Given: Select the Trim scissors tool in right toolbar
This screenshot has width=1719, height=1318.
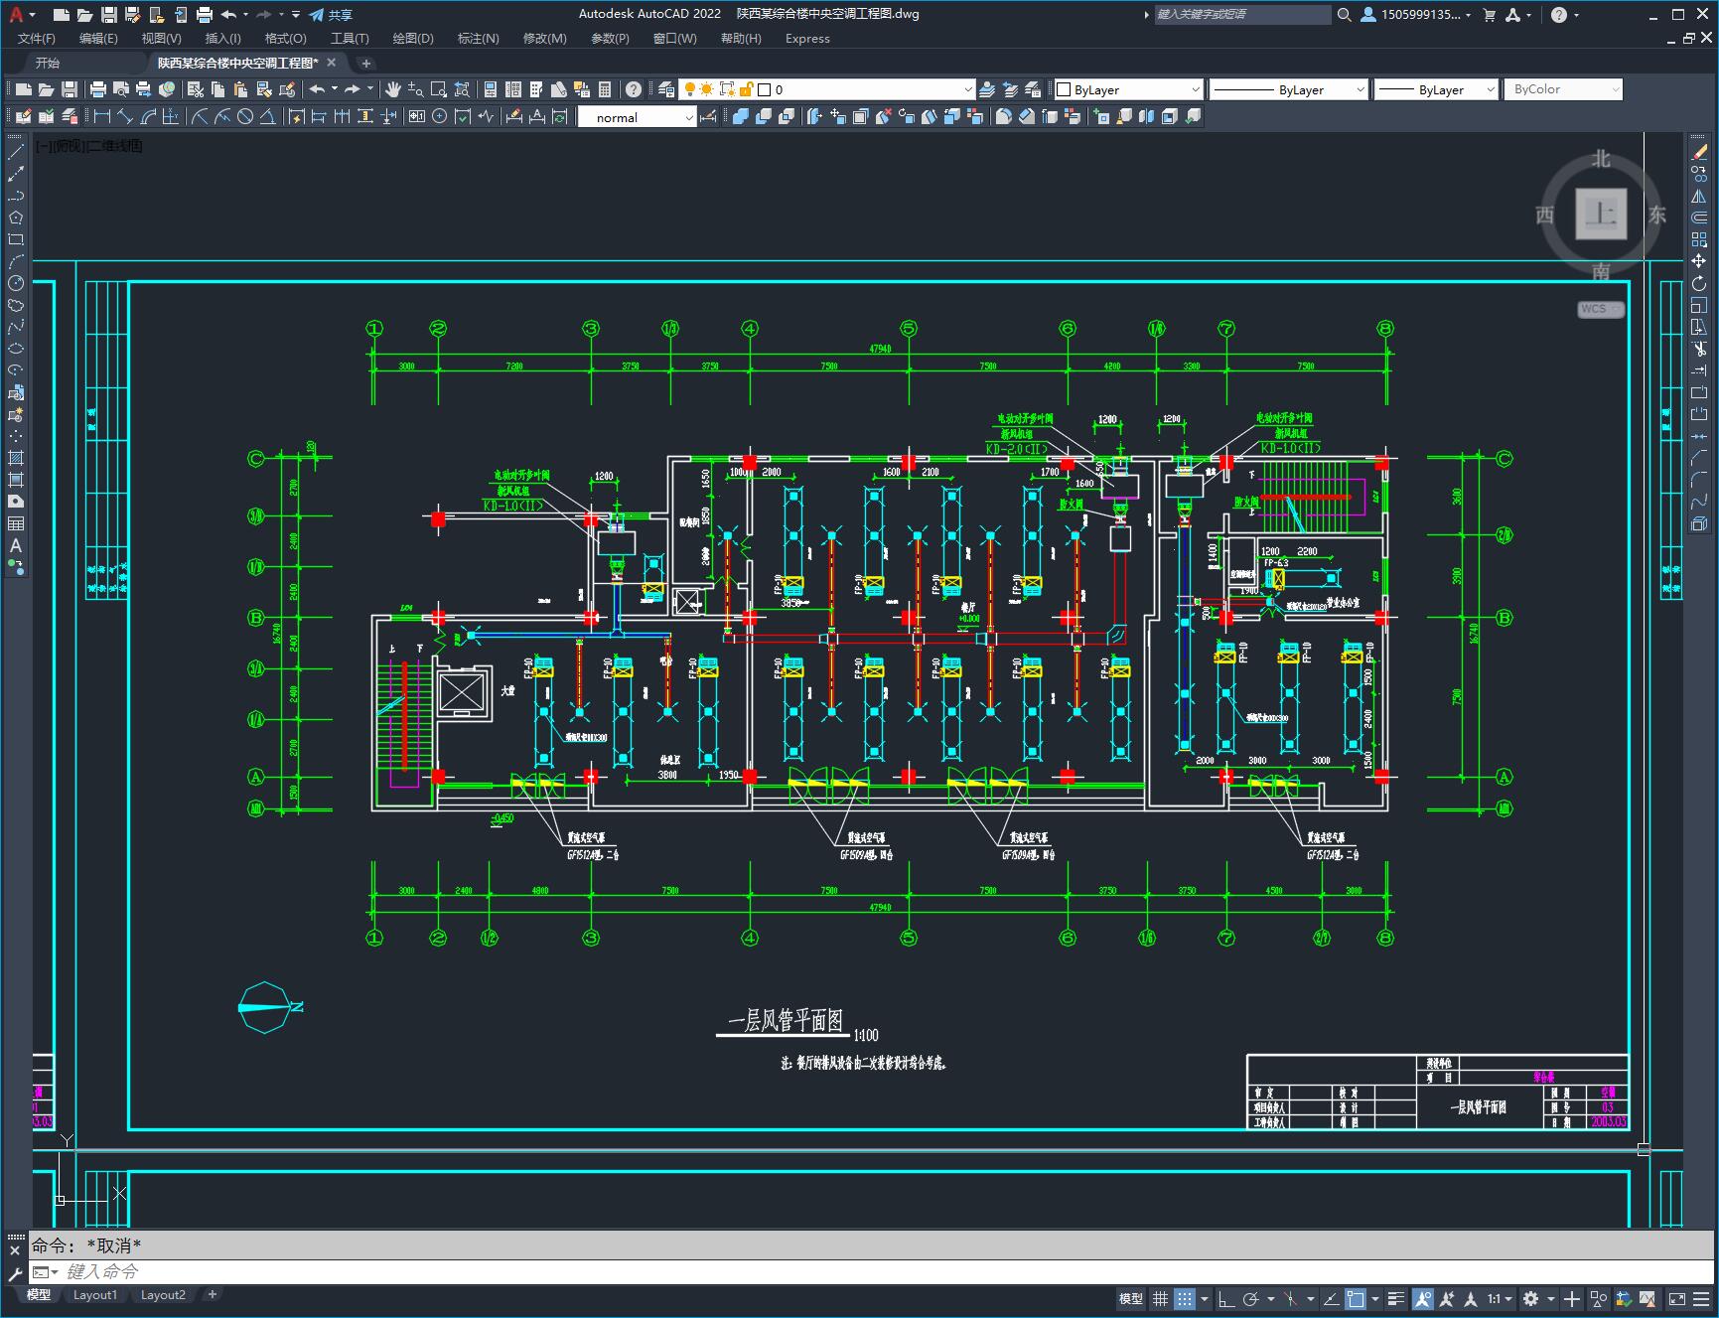Looking at the screenshot, I should click(x=1699, y=349).
